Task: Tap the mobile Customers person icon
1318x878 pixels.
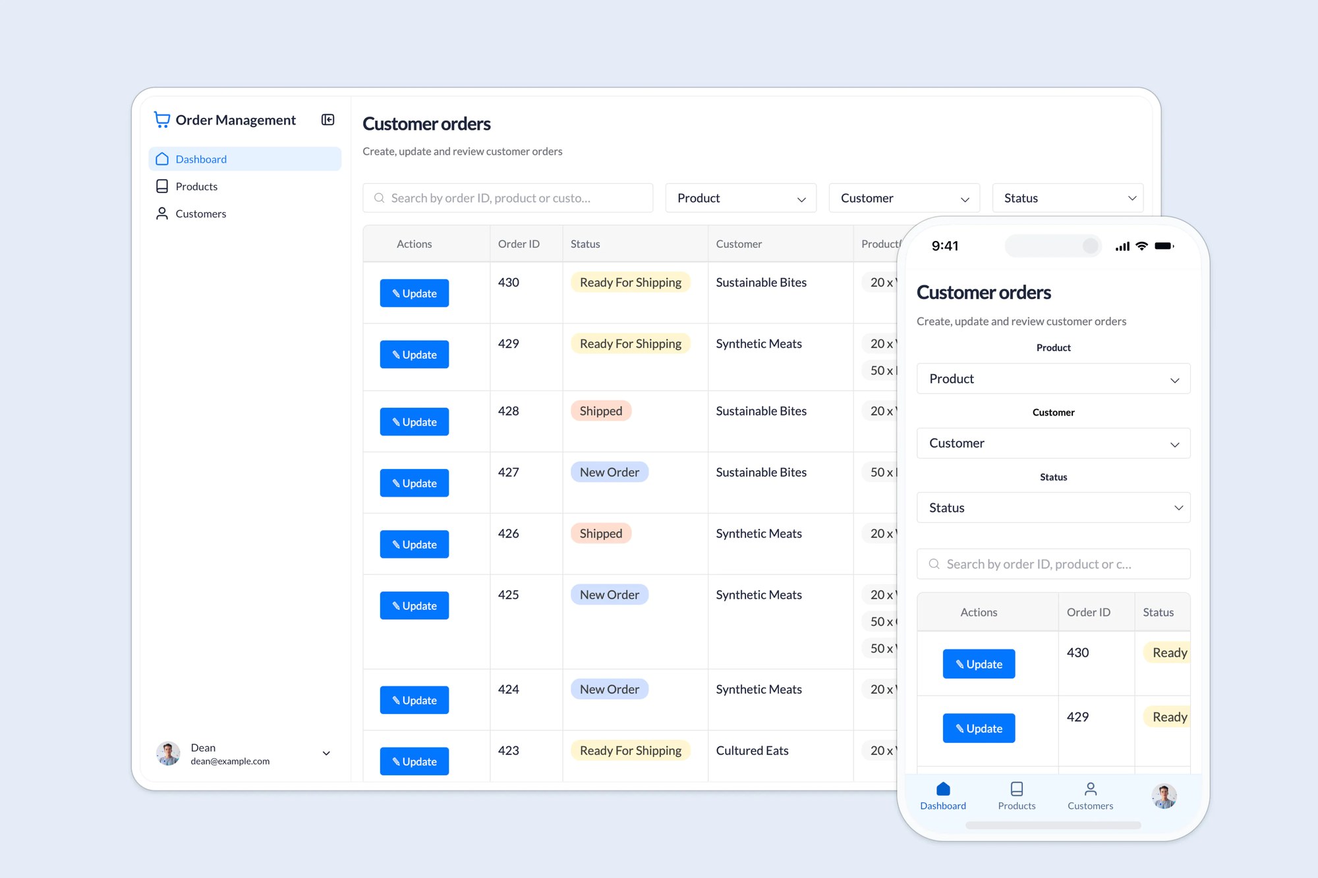Action: (1091, 788)
